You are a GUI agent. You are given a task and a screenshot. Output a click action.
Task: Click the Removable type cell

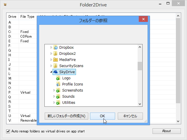pyautogui.click(x=29, y=120)
